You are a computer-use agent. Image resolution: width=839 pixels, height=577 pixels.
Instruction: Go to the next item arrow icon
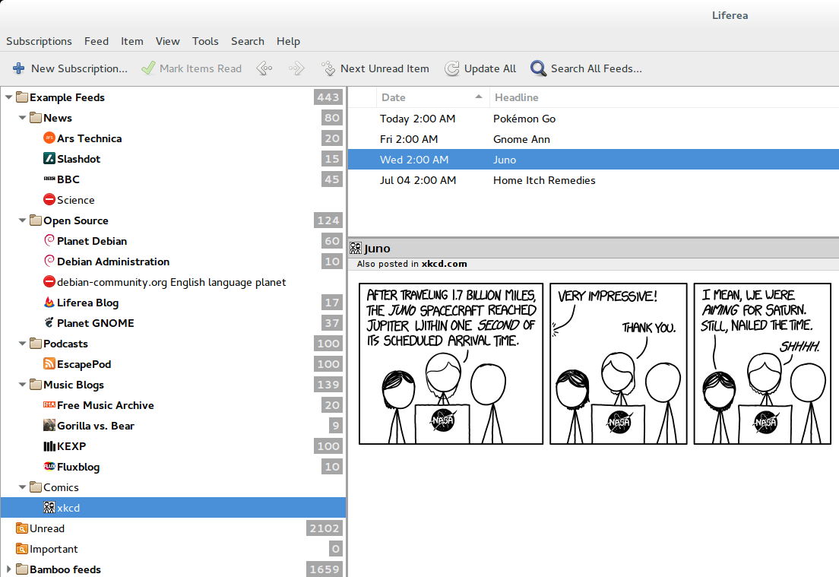(x=296, y=68)
